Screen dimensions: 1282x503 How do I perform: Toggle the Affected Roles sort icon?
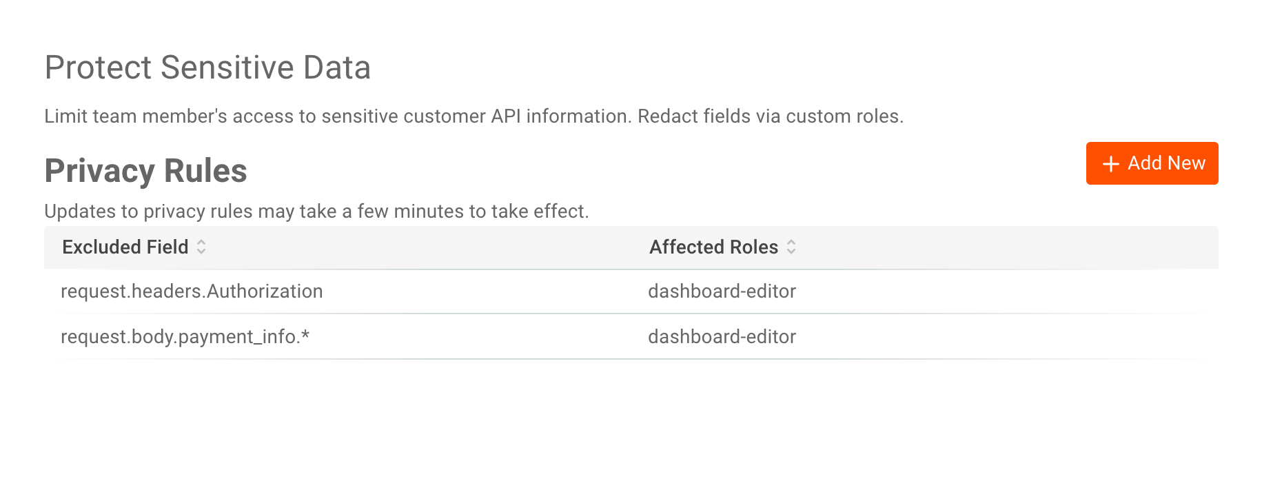coord(791,247)
